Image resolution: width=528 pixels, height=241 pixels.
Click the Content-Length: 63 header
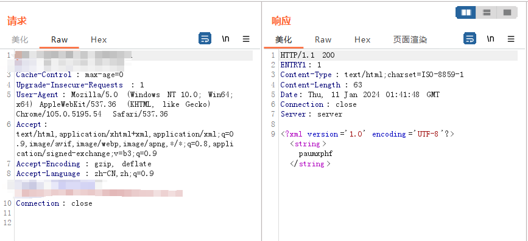321,85
